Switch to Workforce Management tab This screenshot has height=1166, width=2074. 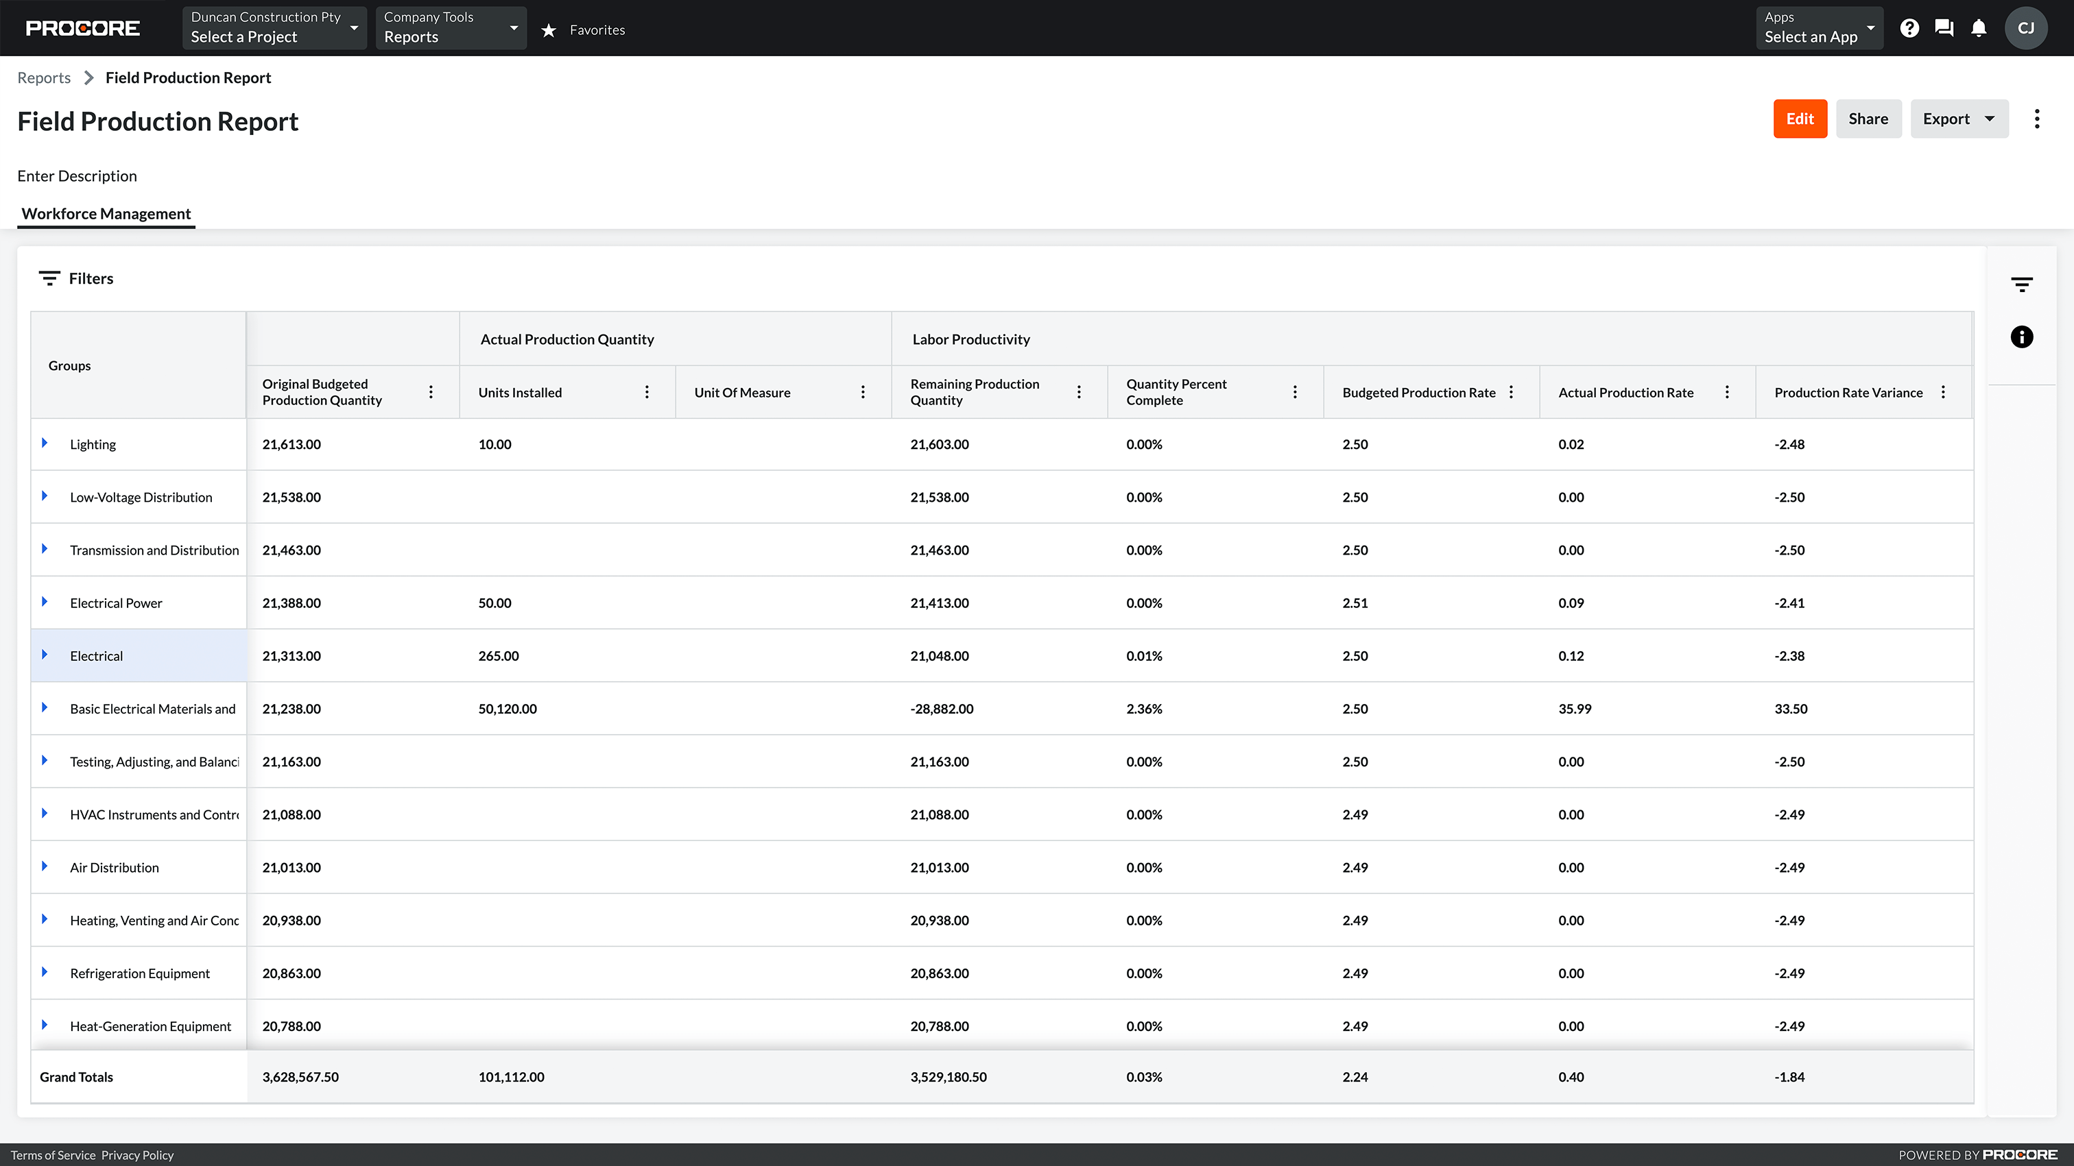106,214
